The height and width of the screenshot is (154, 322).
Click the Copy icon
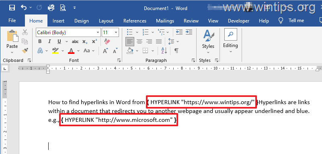pyautogui.click(x=25, y=41)
